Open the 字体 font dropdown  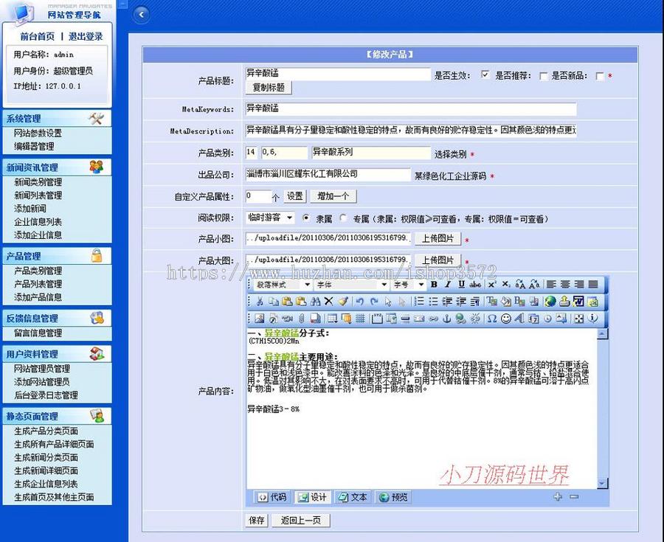coord(352,285)
